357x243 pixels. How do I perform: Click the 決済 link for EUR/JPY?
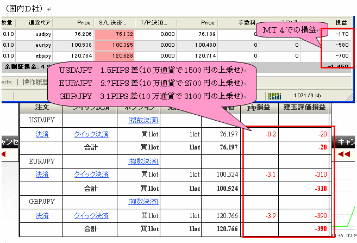pos(42,175)
